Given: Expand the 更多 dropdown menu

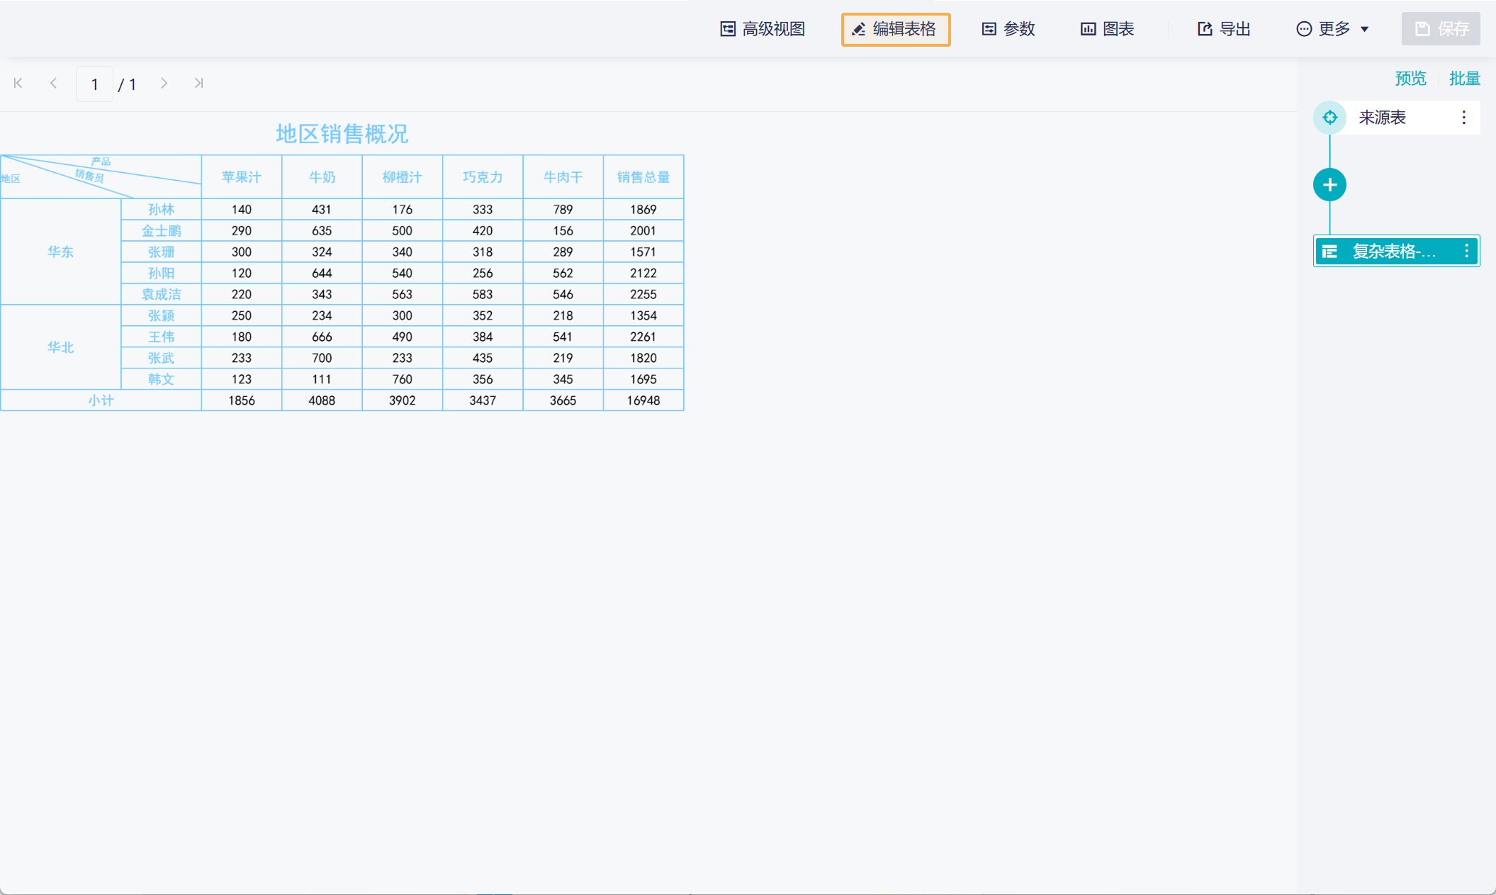Looking at the screenshot, I should (1332, 29).
